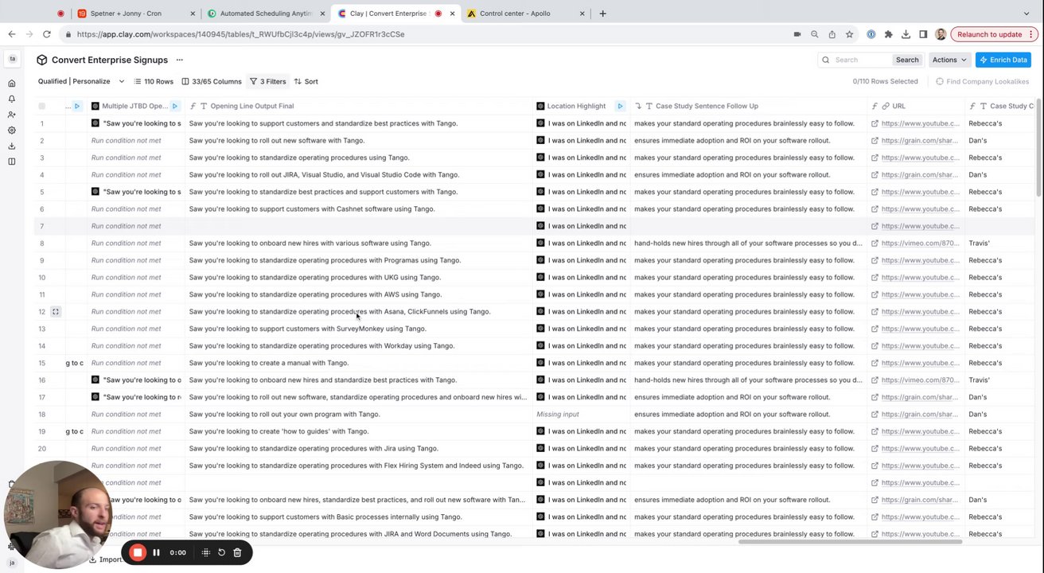The image size is (1044, 573).
Task: Open the three-dot menu beside table title
Action: coord(180,60)
